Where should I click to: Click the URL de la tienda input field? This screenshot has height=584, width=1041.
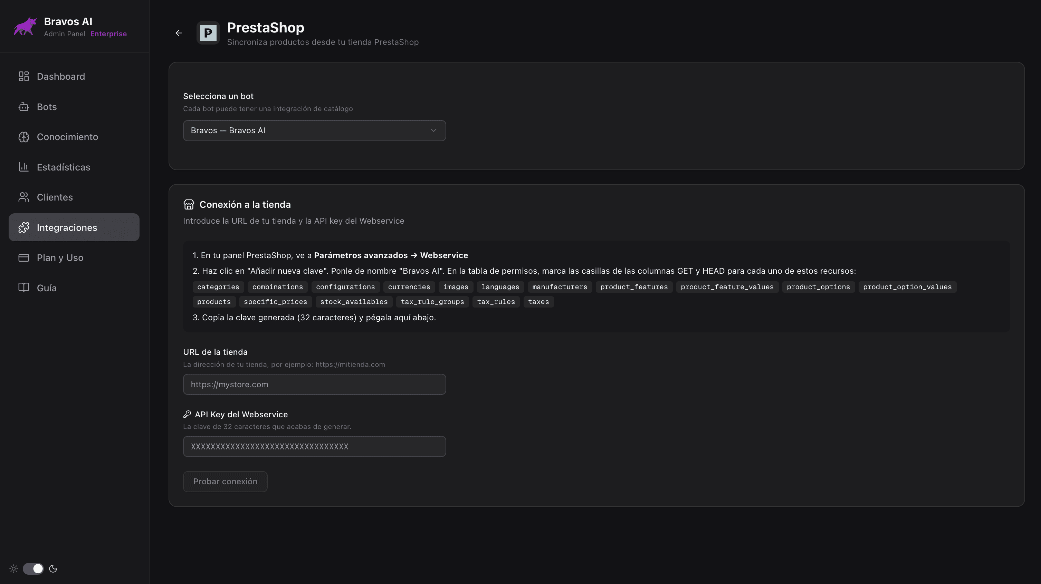point(314,384)
